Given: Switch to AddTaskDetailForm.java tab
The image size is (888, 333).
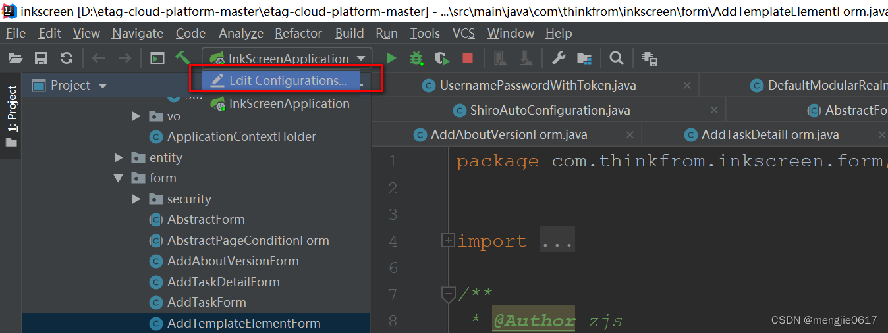Looking at the screenshot, I should pos(770,135).
